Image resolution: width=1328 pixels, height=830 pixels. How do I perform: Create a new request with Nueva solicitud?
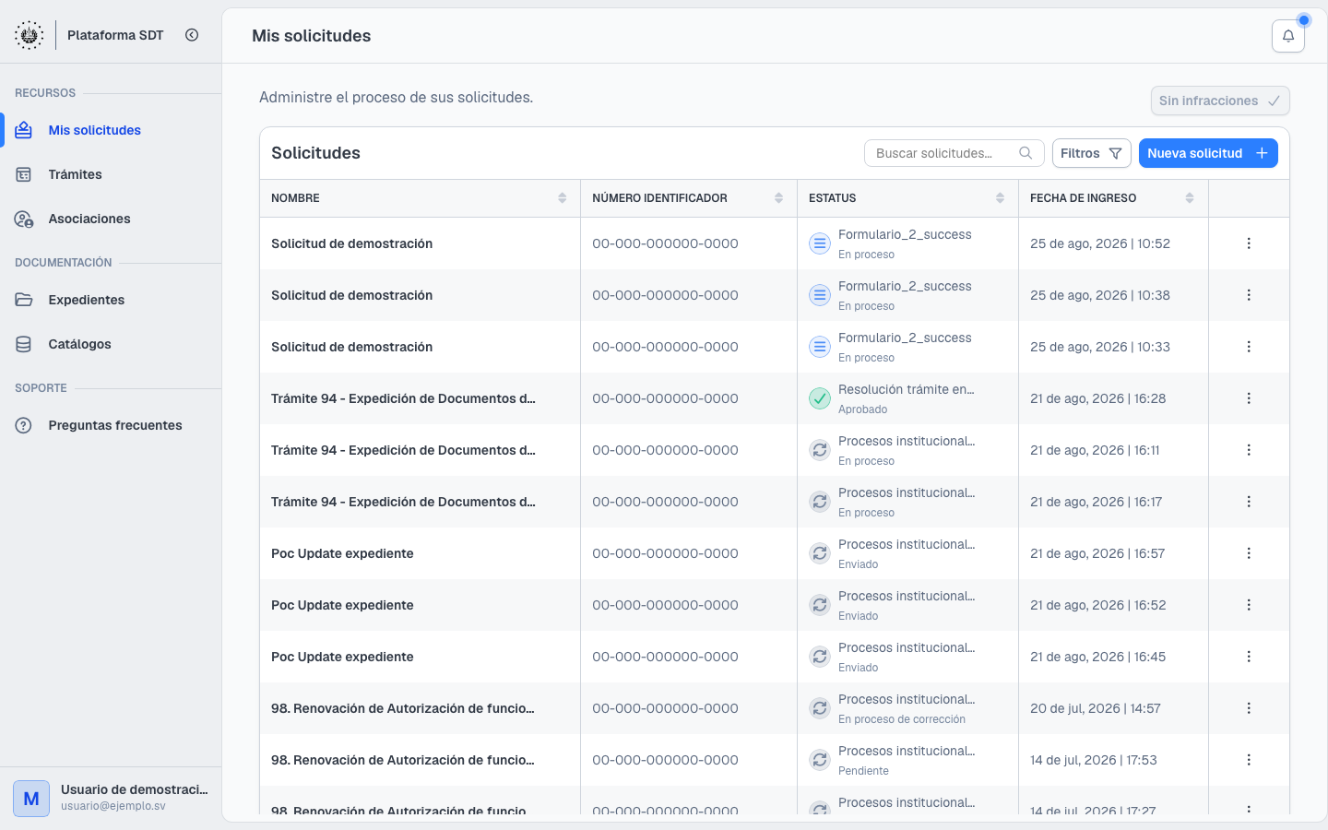pyautogui.click(x=1208, y=153)
